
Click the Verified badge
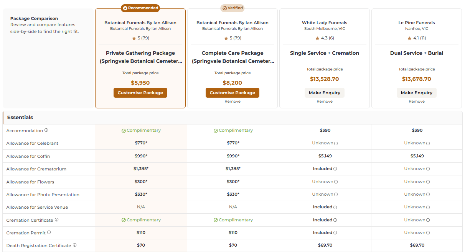point(232,8)
